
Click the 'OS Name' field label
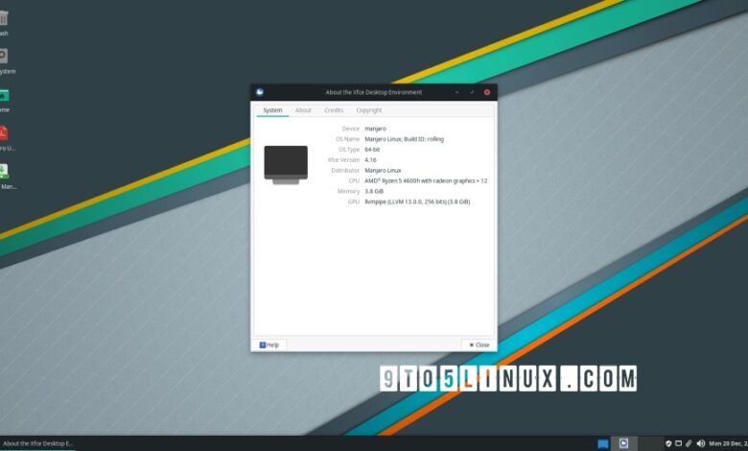pos(348,139)
